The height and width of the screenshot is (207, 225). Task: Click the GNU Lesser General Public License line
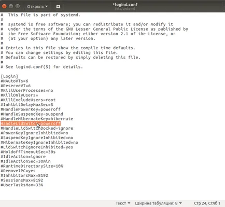94,29
